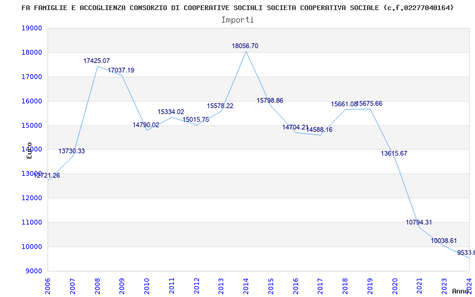
Task: Click the data label 15798.86
Action: [x=270, y=100]
